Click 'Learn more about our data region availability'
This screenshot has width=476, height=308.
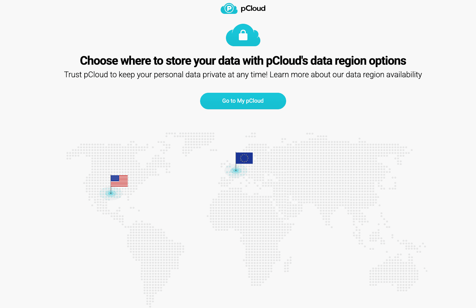(x=346, y=75)
